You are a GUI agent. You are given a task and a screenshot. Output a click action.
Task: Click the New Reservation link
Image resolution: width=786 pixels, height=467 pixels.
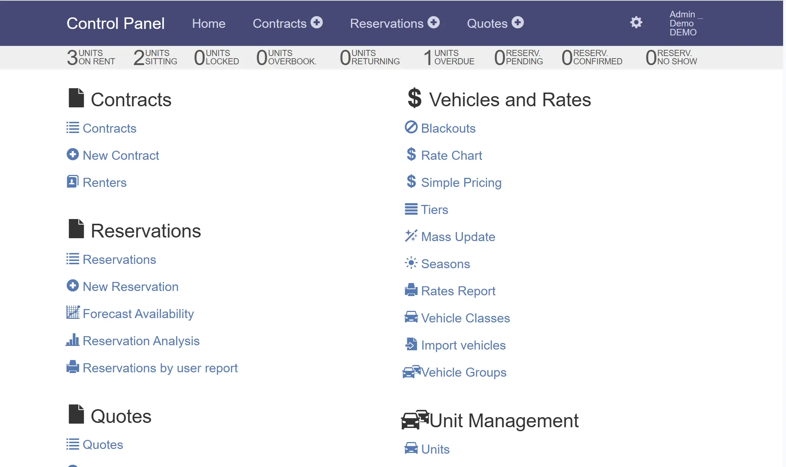[130, 287]
